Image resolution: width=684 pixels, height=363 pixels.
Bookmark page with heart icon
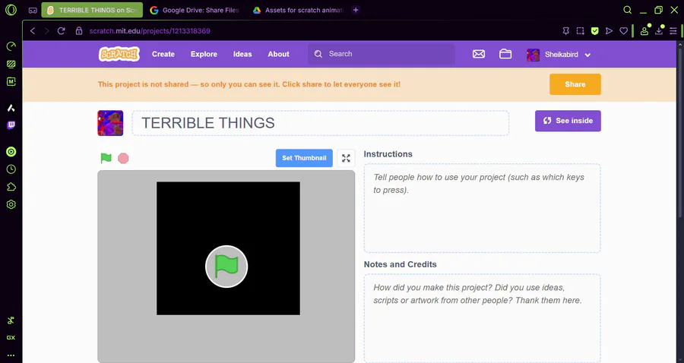[623, 31]
